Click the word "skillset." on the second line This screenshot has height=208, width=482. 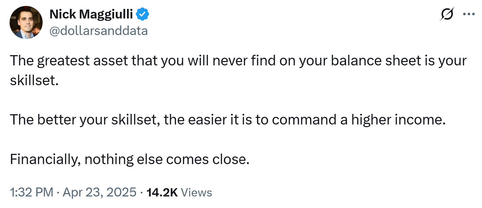(x=34, y=81)
